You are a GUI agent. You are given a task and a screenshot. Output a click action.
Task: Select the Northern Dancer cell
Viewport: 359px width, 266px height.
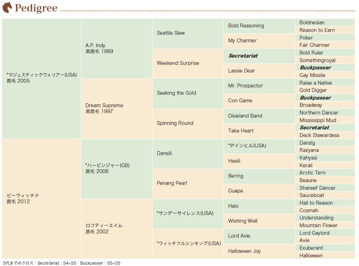tap(325, 113)
